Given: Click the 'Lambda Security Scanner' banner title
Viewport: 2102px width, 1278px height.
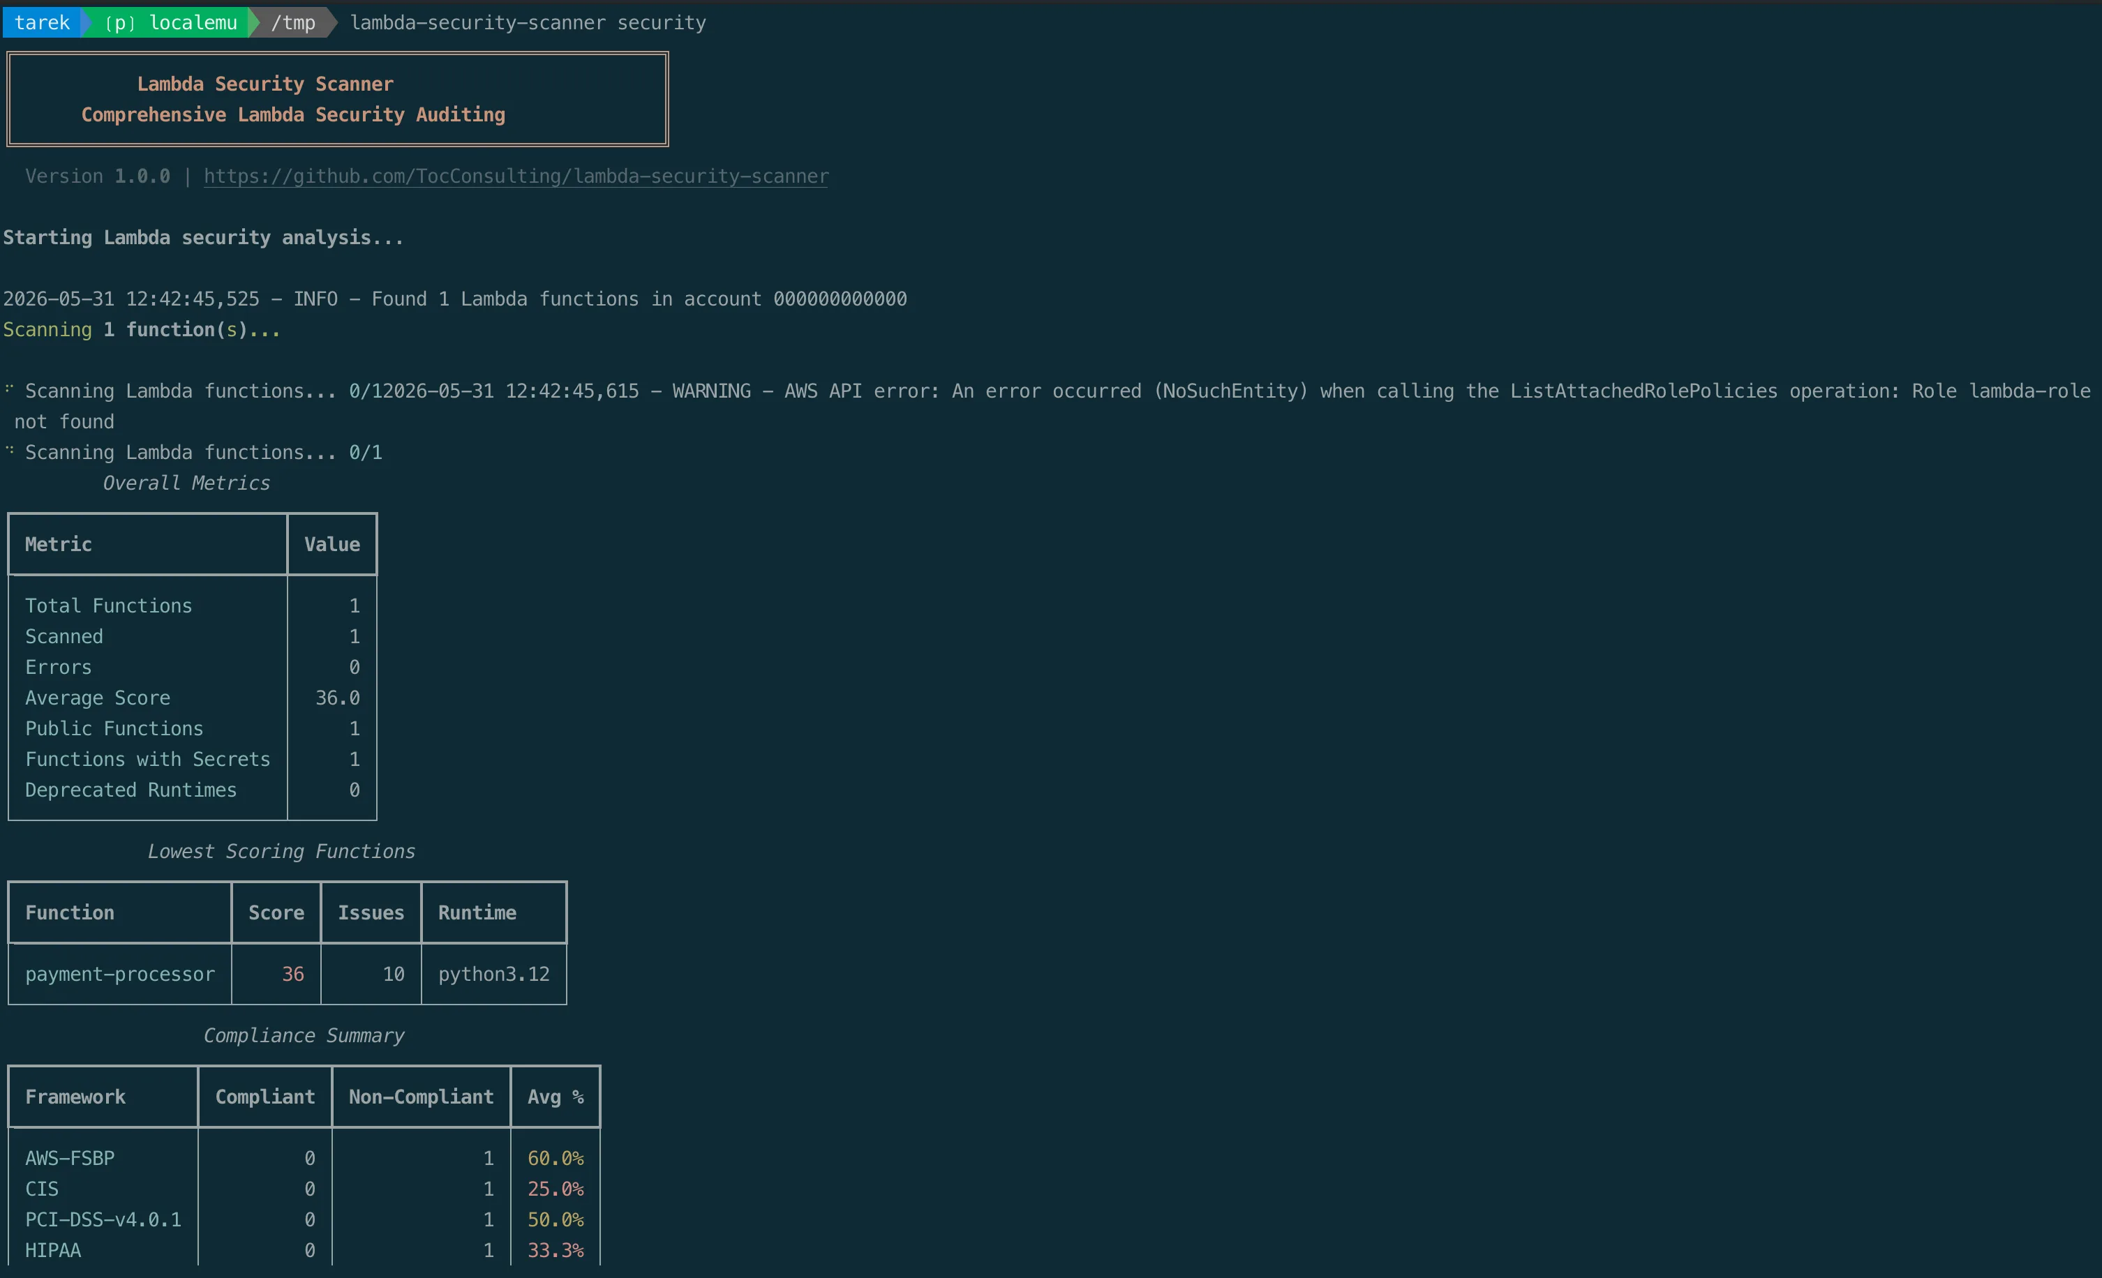Looking at the screenshot, I should click(265, 84).
